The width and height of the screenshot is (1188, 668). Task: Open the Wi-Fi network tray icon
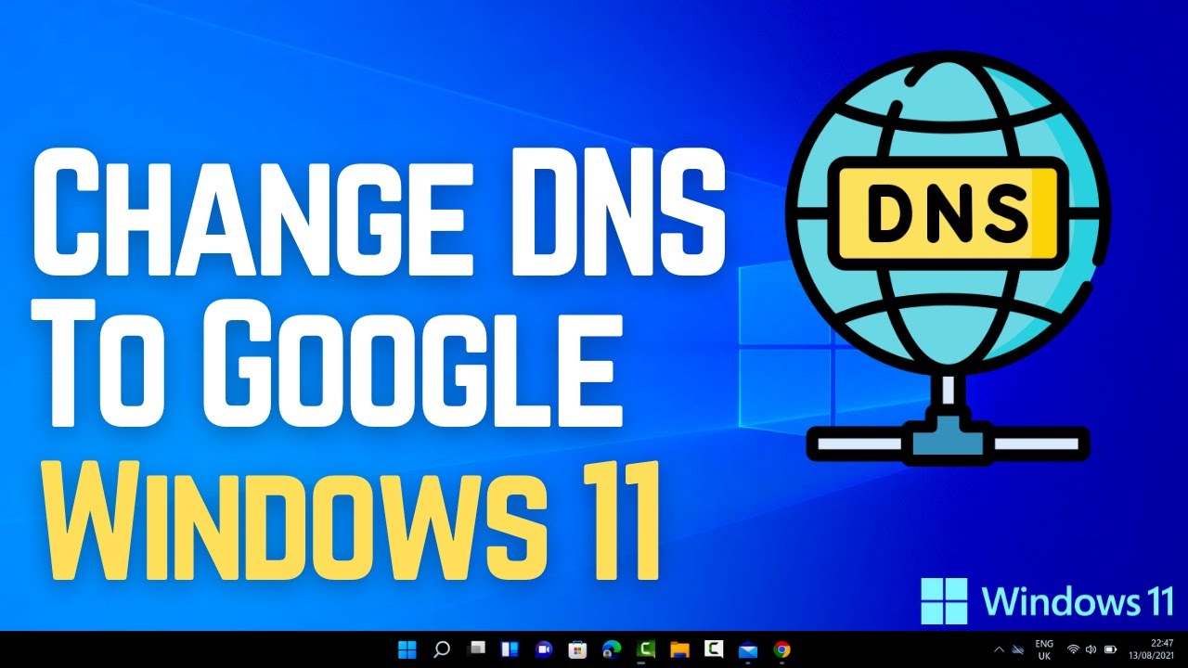1073,649
